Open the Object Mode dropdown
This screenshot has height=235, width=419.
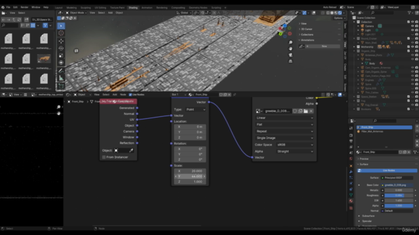[x=76, y=13]
